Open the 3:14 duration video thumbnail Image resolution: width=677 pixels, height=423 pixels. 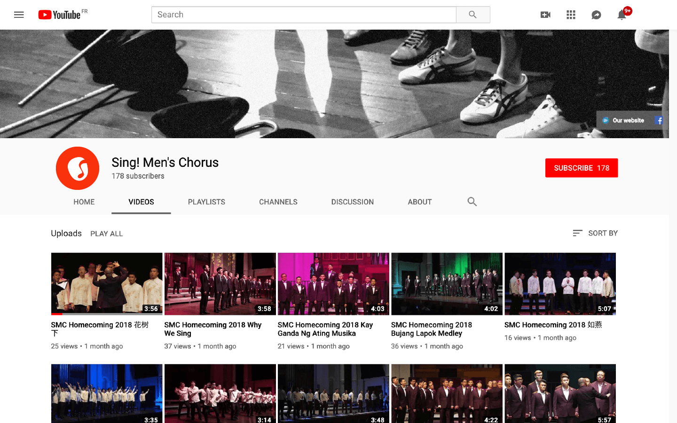coord(220,393)
